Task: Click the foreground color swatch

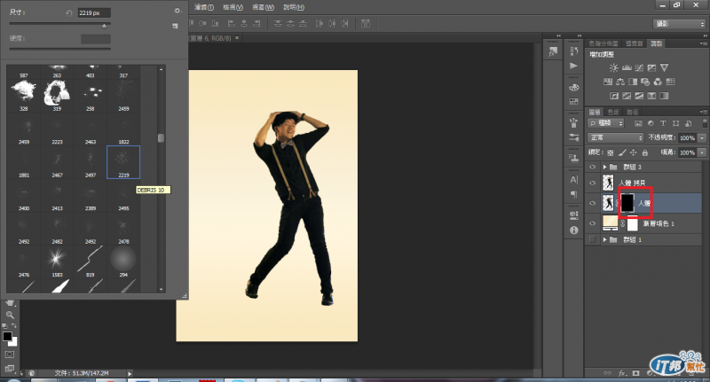Action: (7, 337)
